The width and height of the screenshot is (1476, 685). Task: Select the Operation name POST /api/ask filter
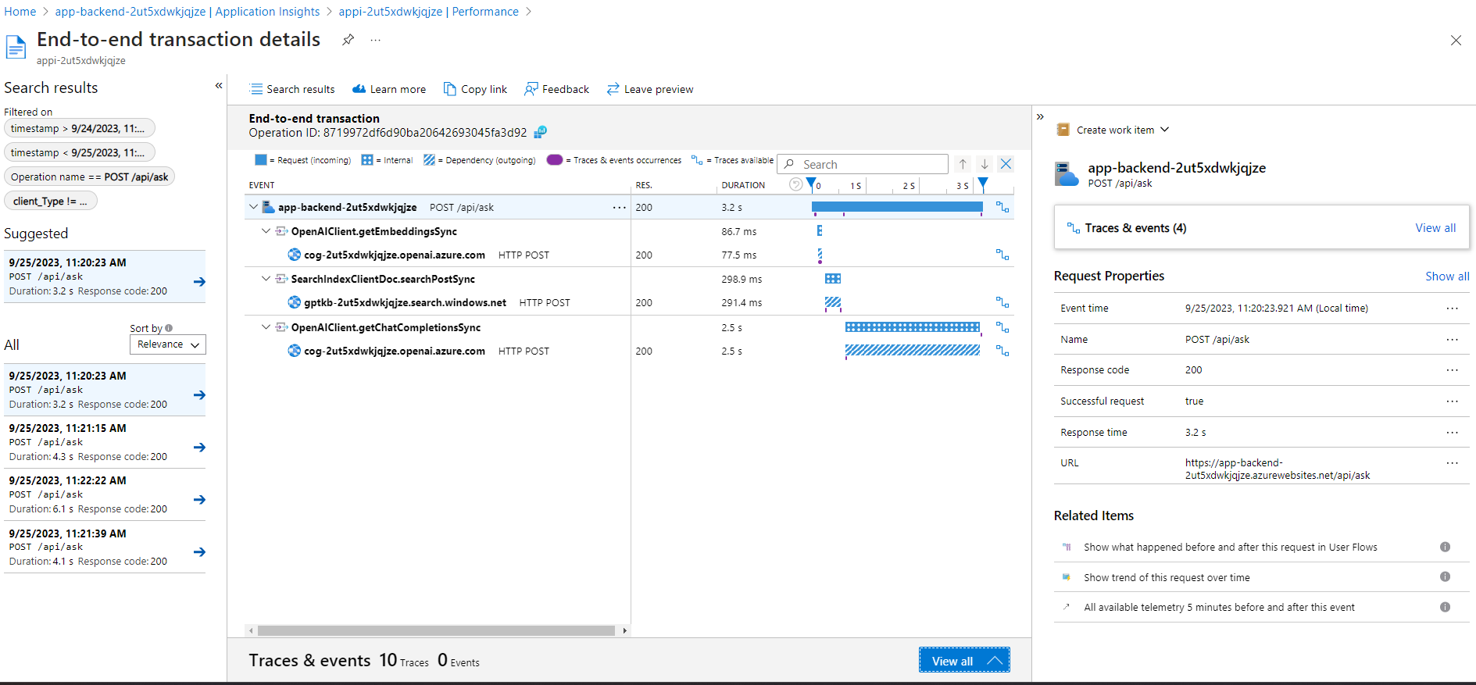(89, 177)
